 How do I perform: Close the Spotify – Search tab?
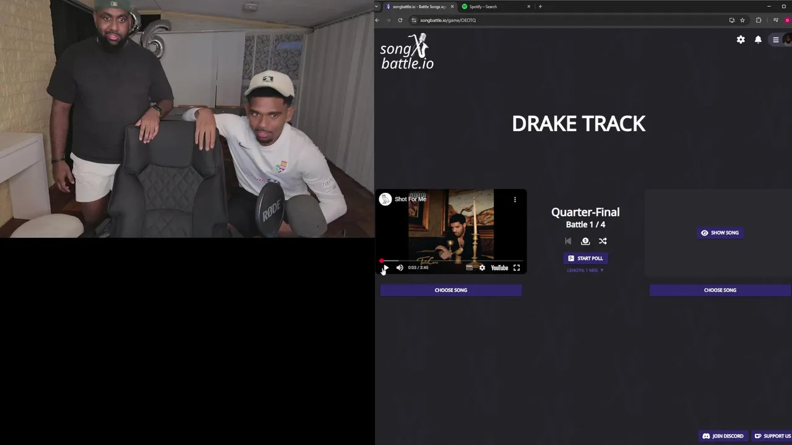pos(528,6)
